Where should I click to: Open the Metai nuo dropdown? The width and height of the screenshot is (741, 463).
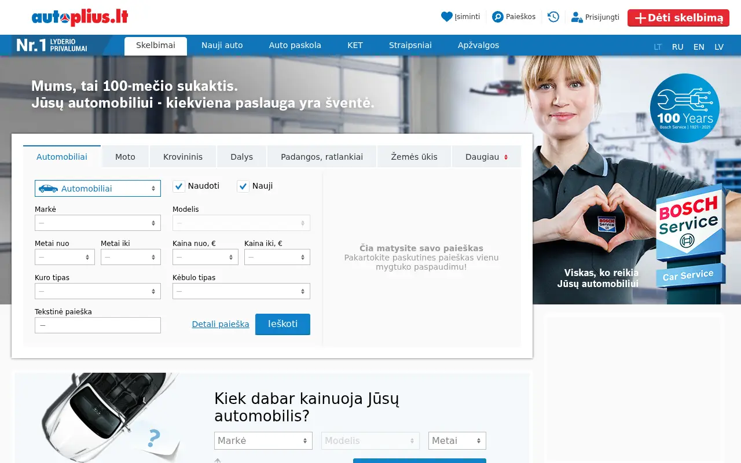65,257
